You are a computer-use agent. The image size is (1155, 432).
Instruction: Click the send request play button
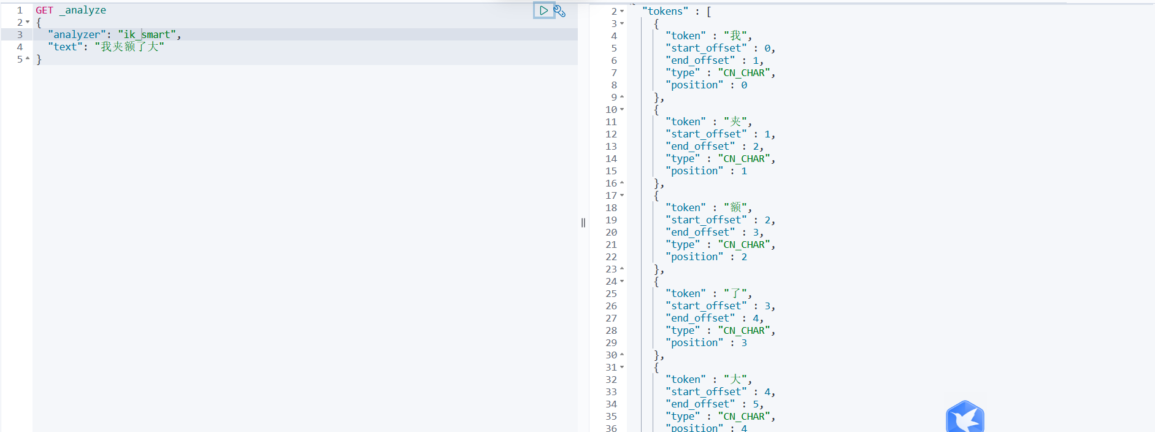[543, 10]
